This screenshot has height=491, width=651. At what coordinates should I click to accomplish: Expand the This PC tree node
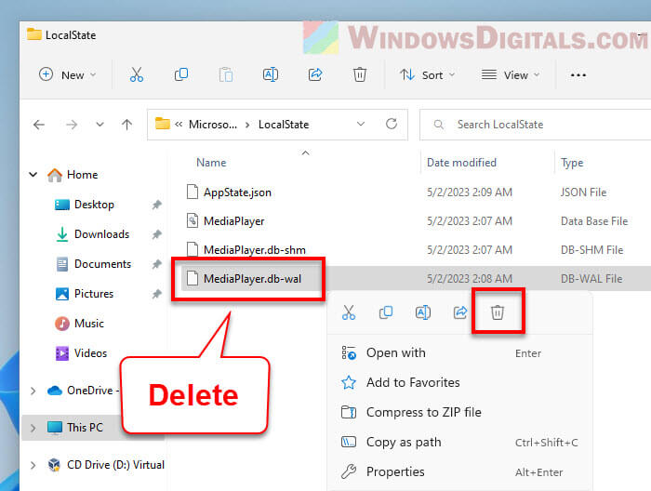coord(33,428)
